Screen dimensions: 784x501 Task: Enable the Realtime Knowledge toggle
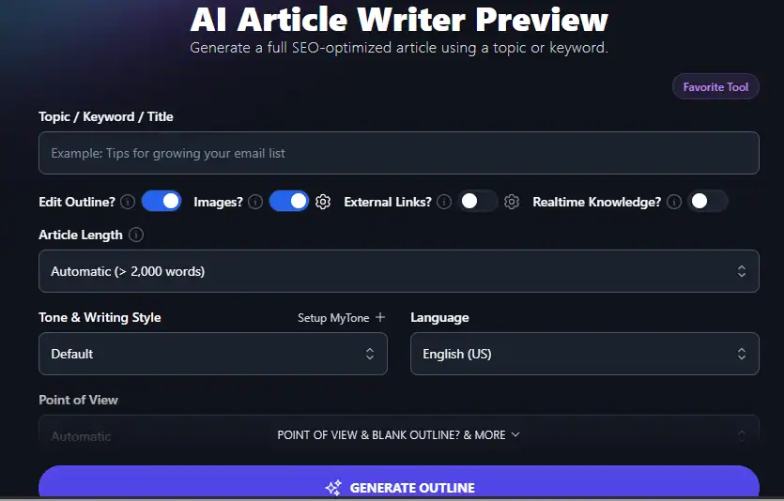coord(708,202)
